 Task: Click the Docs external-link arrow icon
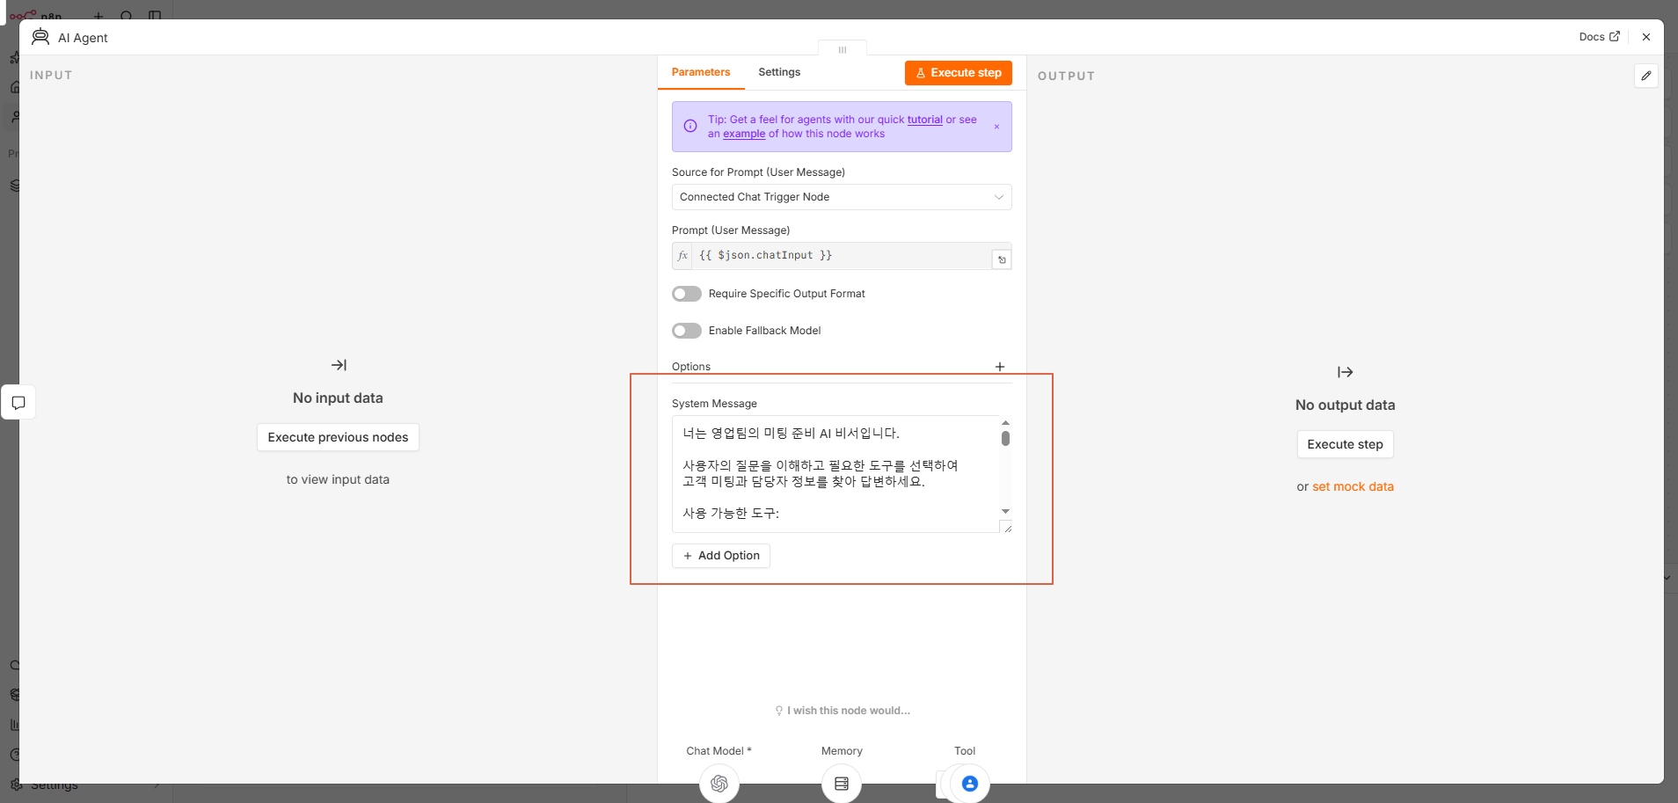[1614, 37]
